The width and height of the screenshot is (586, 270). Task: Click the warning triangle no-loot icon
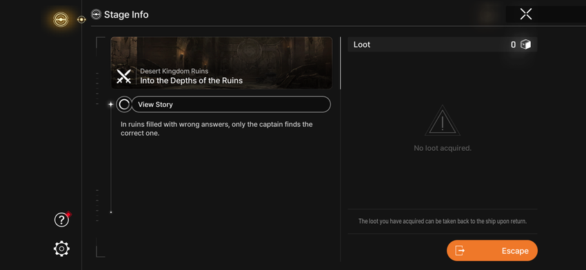pyautogui.click(x=443, y=121)
